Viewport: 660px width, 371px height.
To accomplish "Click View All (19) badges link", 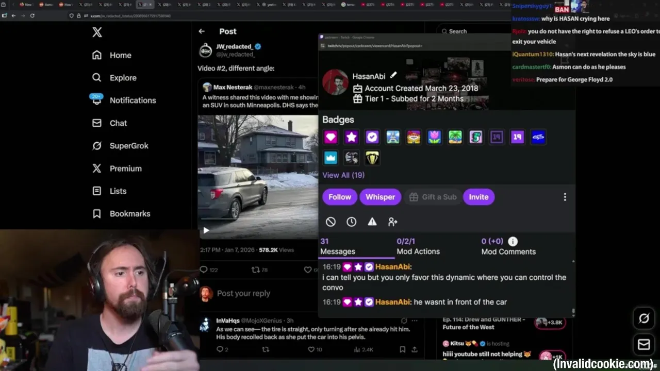I will click(x=343, y=175).
